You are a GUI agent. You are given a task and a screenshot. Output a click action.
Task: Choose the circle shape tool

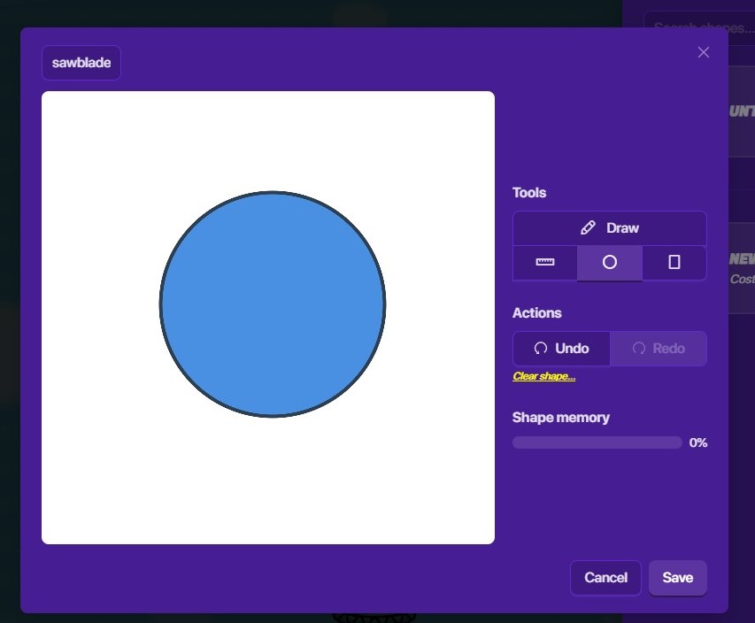click(609, 263)
